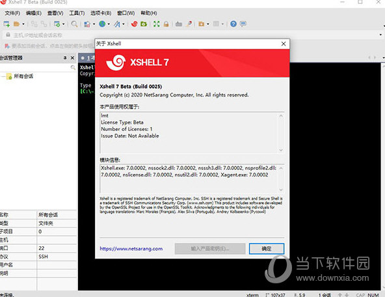Click the keyboard key mapping toolbar icon
The height and width of the screenshot is (297, 385).
179,24
